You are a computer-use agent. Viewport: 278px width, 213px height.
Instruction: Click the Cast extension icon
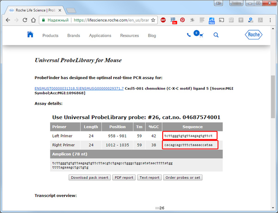[x=221, y=20]
